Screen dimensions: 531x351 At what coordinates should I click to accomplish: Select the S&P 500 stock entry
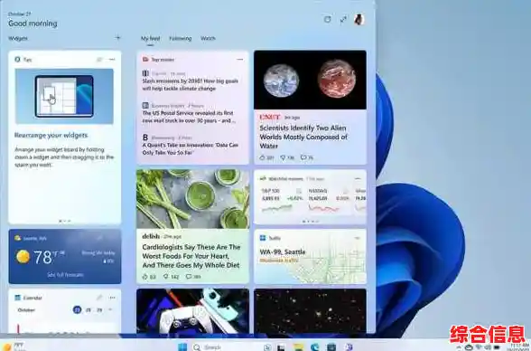pos(281,200)
